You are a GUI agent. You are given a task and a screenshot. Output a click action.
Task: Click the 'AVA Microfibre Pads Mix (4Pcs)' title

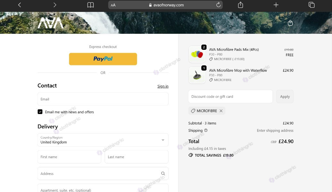pyautogui.click(x=234, y=50)
